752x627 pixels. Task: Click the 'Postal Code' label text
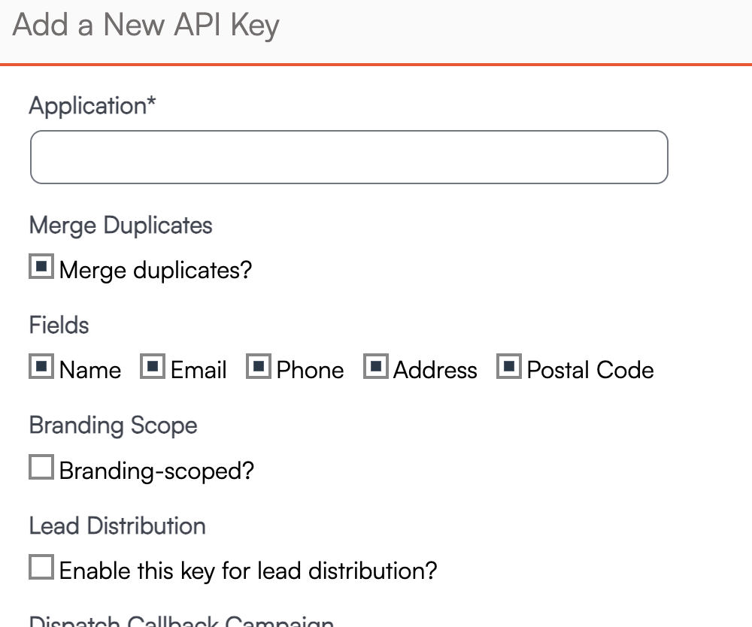tap(590, 371)
